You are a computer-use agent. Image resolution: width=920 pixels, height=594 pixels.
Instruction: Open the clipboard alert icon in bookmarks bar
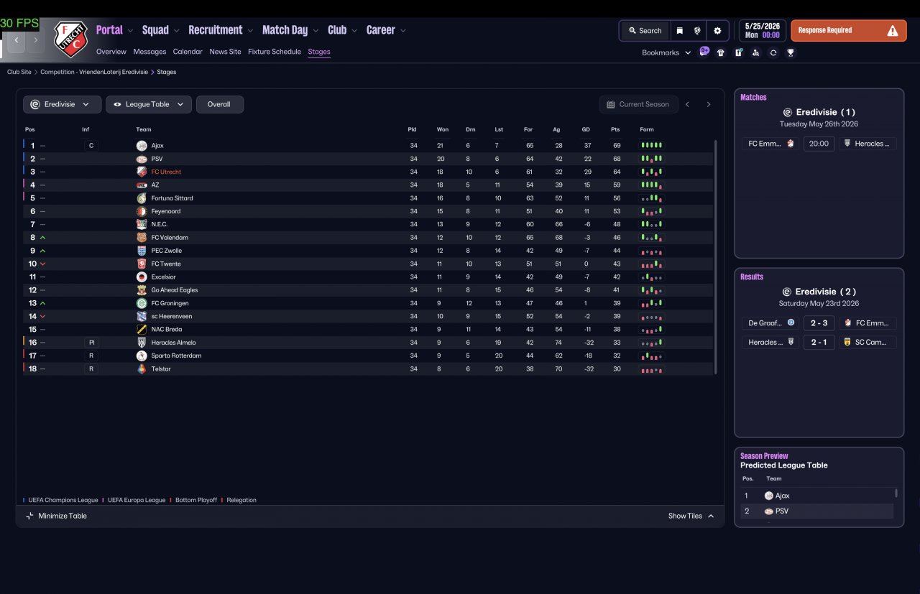[738, 52]
